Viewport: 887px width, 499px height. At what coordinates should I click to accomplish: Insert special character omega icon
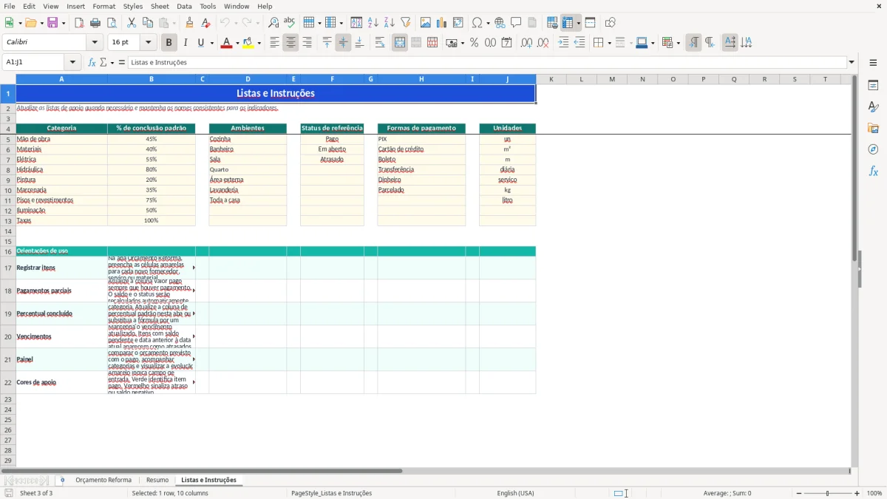pyautogui.click(x=477, y=23)
